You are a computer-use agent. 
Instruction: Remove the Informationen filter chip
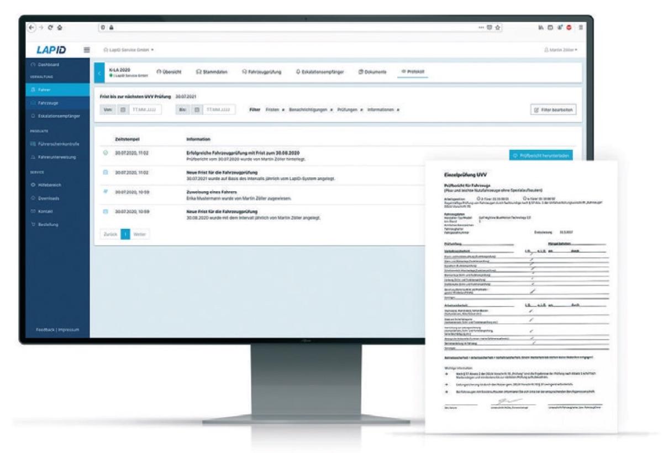[398, 110]
